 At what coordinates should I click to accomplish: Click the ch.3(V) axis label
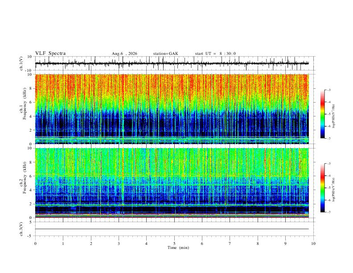pos(21,229)
